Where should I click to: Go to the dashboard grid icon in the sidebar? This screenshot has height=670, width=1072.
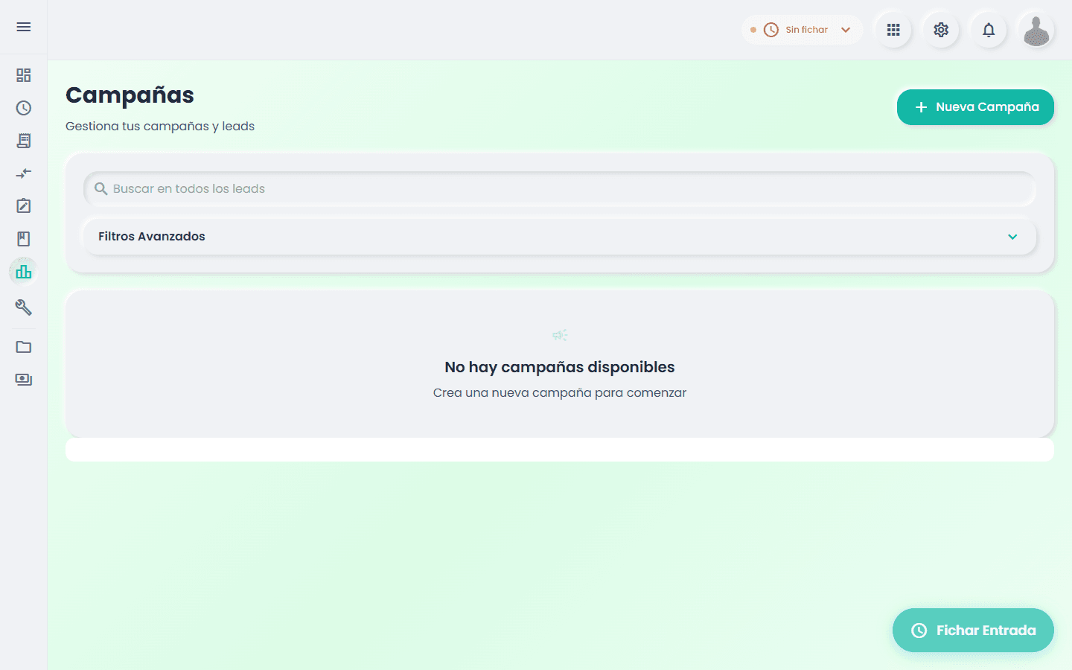click(24, 75)
